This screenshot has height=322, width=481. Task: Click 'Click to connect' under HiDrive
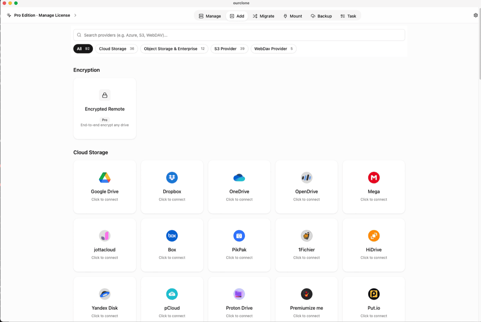point(374,258)
